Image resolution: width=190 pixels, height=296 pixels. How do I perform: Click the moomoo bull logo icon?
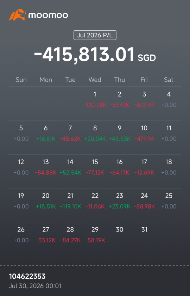click(18, 15)
